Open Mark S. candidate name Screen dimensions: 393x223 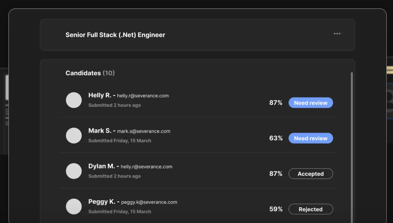click(x=100, y=131)
